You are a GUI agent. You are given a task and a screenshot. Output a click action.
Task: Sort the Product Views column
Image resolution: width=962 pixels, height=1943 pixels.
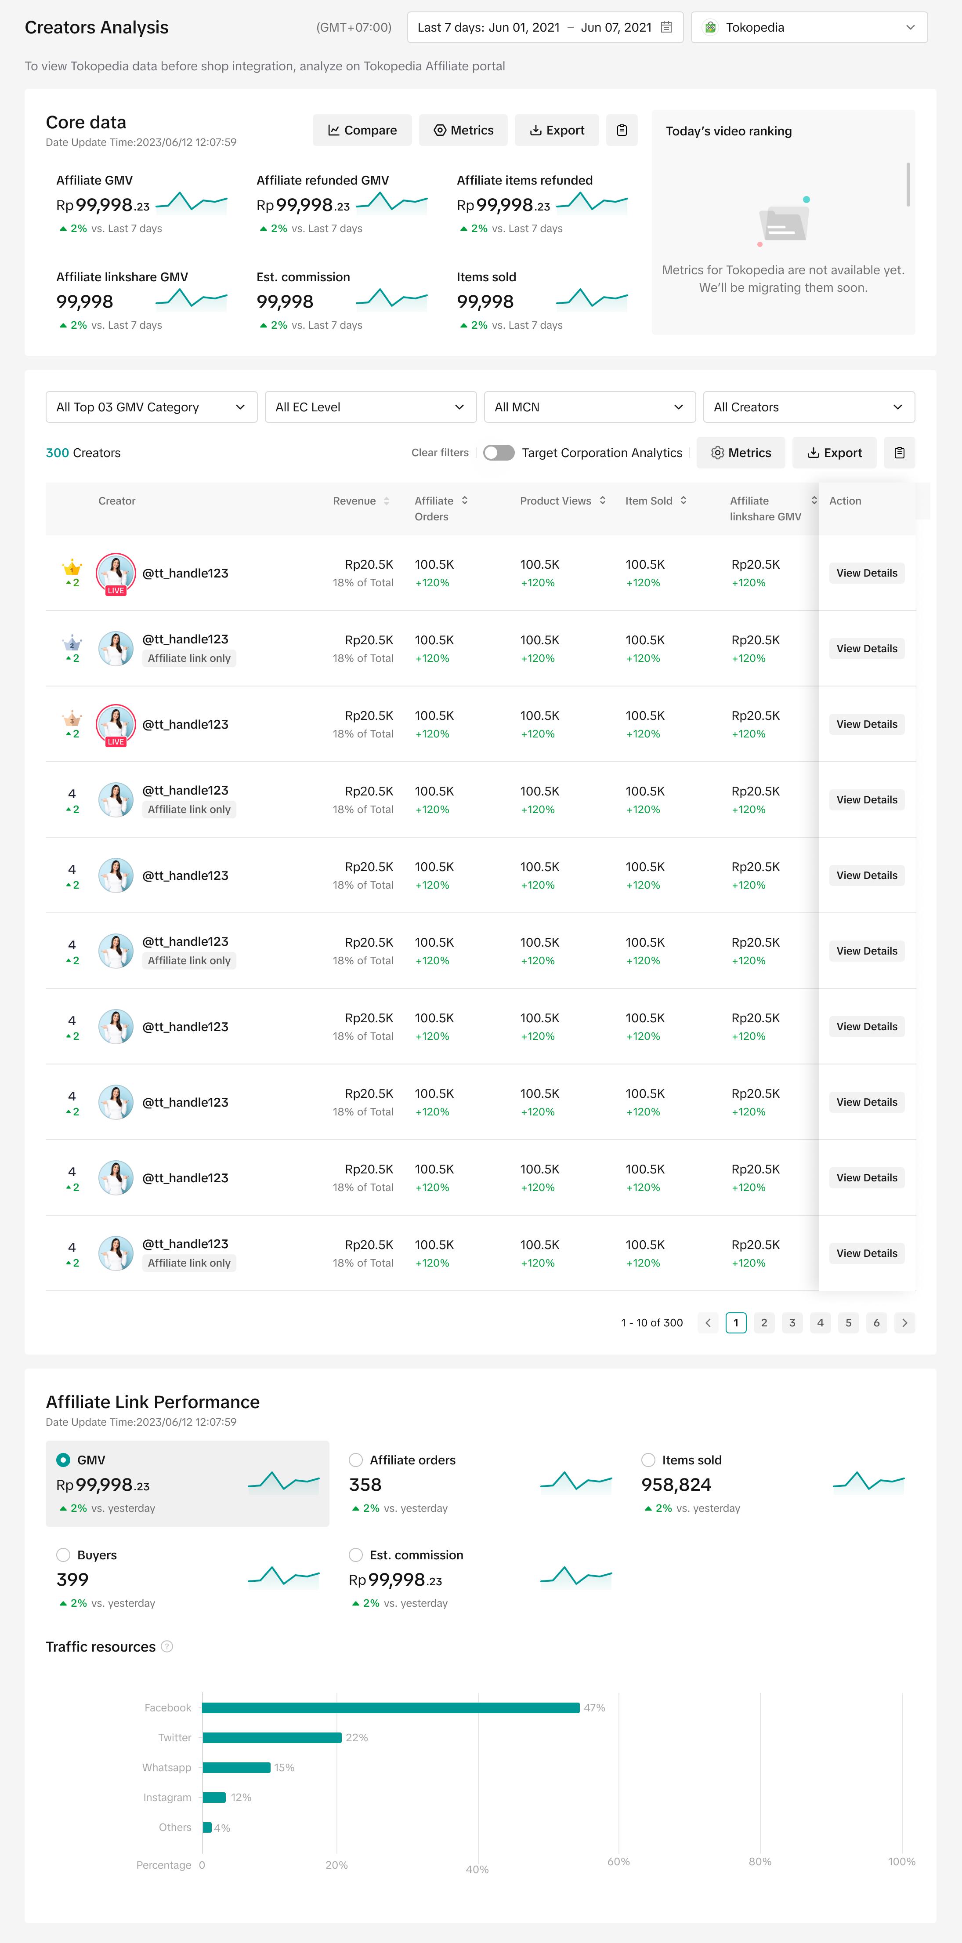click(602, 501)
